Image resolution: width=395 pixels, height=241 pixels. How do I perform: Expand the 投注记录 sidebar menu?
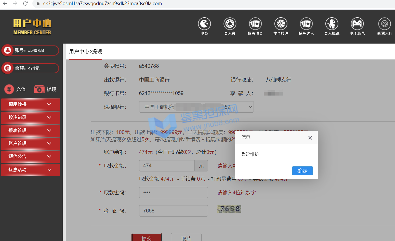click(x=30, y=117)
